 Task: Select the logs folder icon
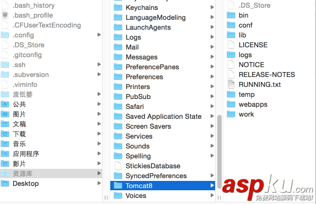coord(231,54)
